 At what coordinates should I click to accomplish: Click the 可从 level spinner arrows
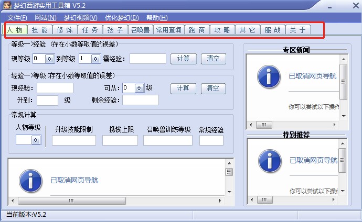[x=139, y=88]
